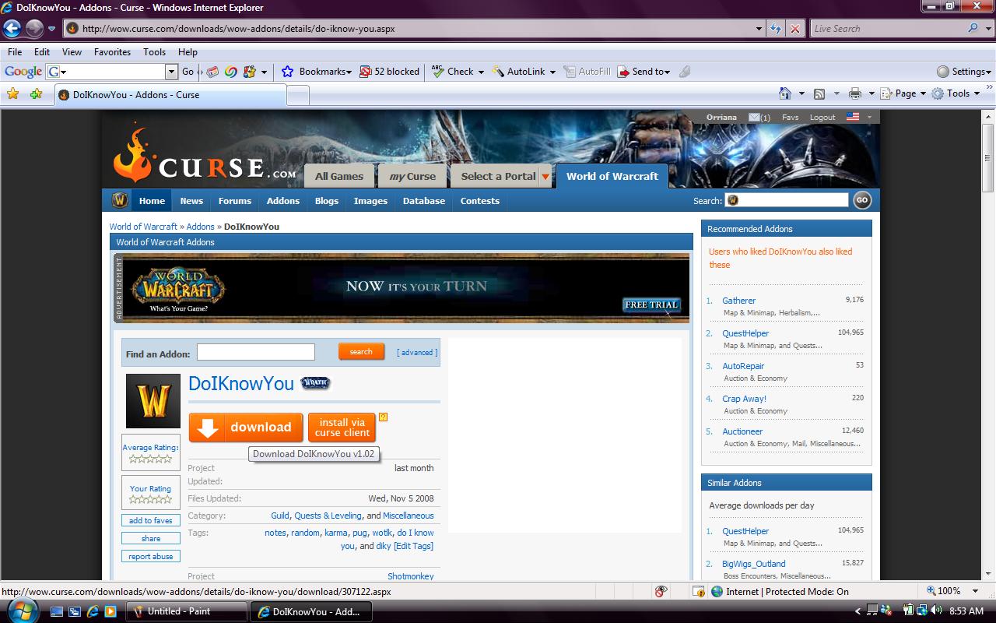Click the browser Forward arrow button
This screenshot has height=623, width=996.
(x=34, y=29)
